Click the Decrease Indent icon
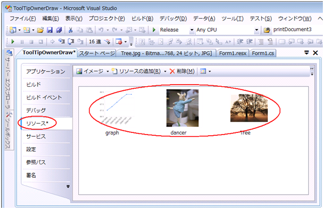Image resolution: width=324 pixels, height=209 pixels. 240,42
